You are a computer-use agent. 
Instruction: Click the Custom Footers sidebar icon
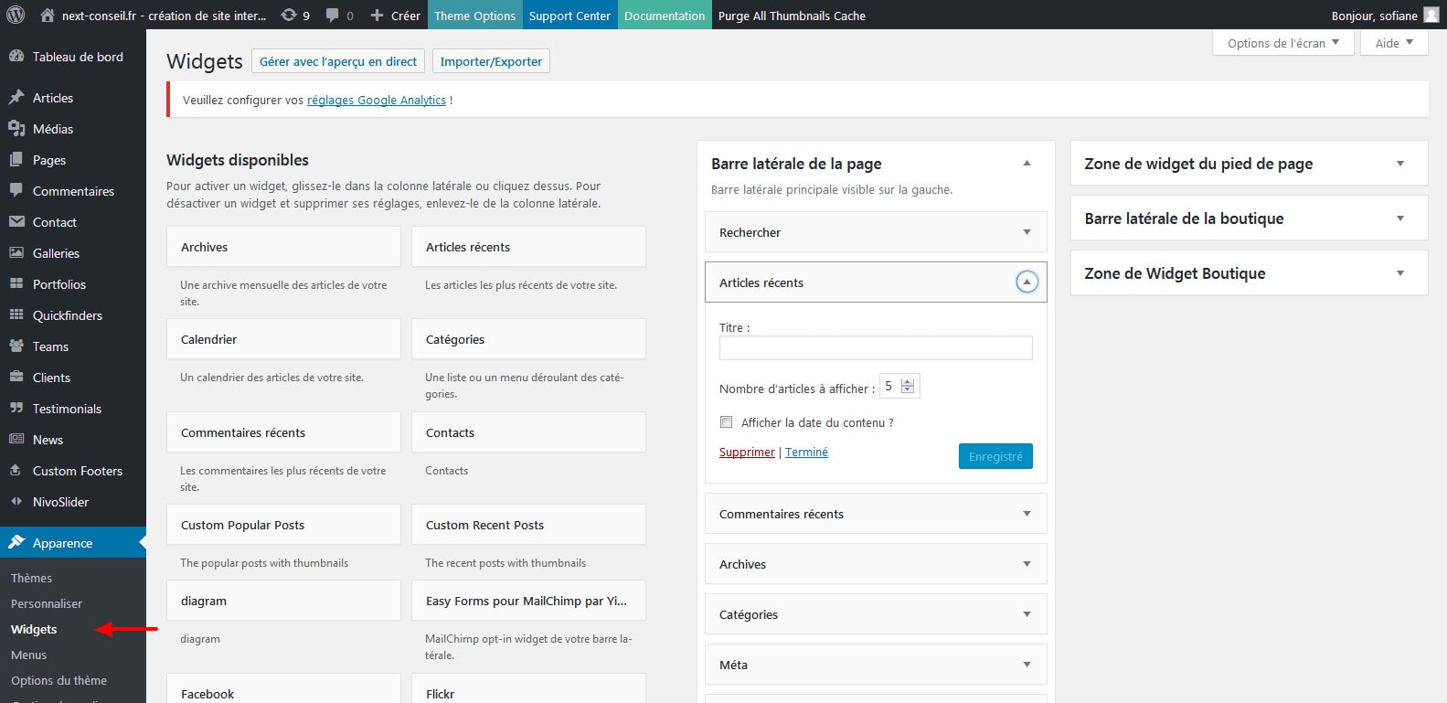(16, 470)
